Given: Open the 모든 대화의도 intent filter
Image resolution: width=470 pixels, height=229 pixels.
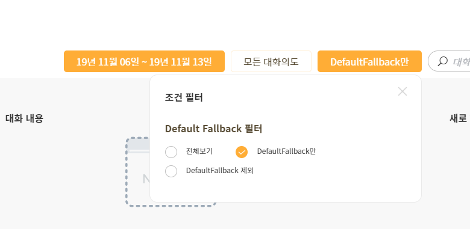Looking at the screenshot, I should click(x=271, y=61).
